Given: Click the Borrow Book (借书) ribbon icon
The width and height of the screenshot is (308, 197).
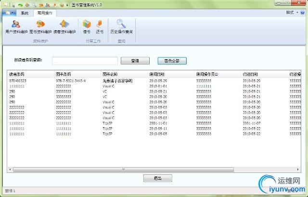Looking at the screenshot, I should 87,27.
